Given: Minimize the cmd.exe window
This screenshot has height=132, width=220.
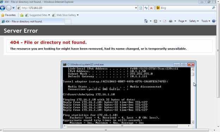Looking at the screenshot, I should [x=177, y=64].
